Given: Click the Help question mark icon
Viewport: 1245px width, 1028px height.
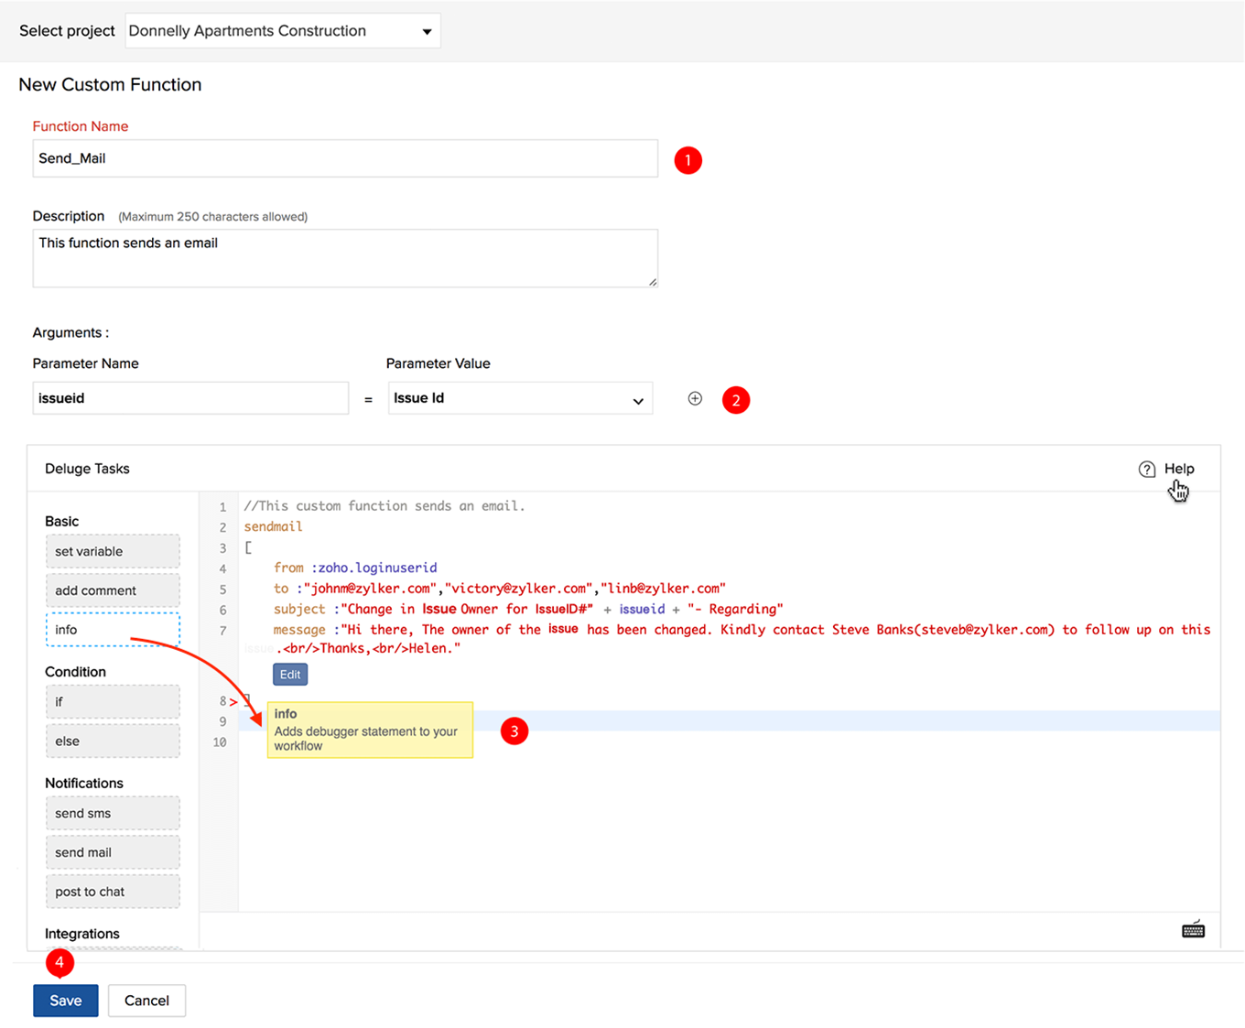Looking at the screenshot, I should tap(1147, 469).
